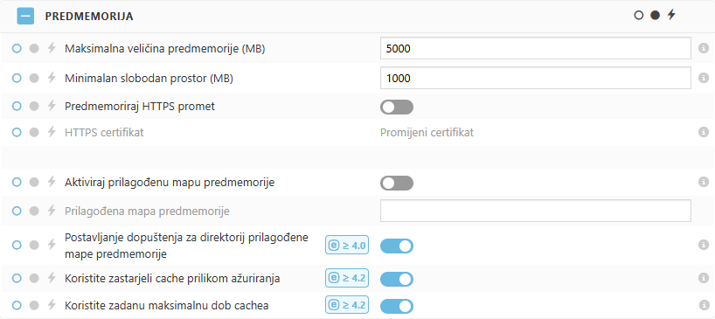Open info for Koristite zastarjeli cache row

click(x=704, y=278)
